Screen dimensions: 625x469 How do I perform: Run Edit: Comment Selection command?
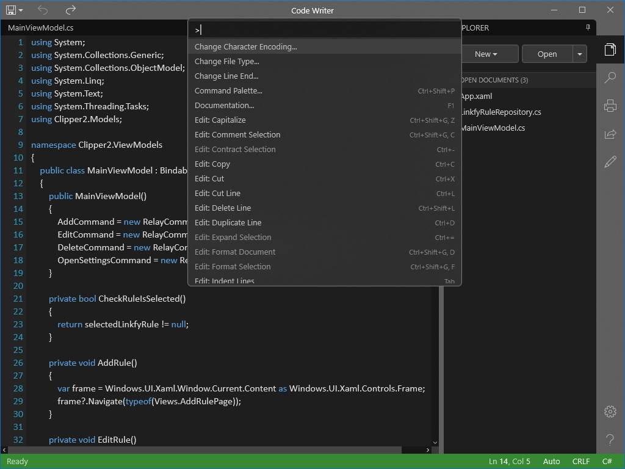(x=325, y=135)
